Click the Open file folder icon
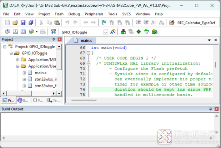 coord(15,22)
